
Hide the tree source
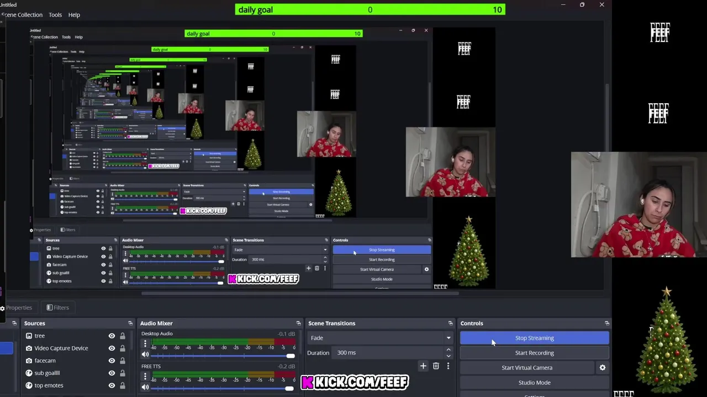112,336
